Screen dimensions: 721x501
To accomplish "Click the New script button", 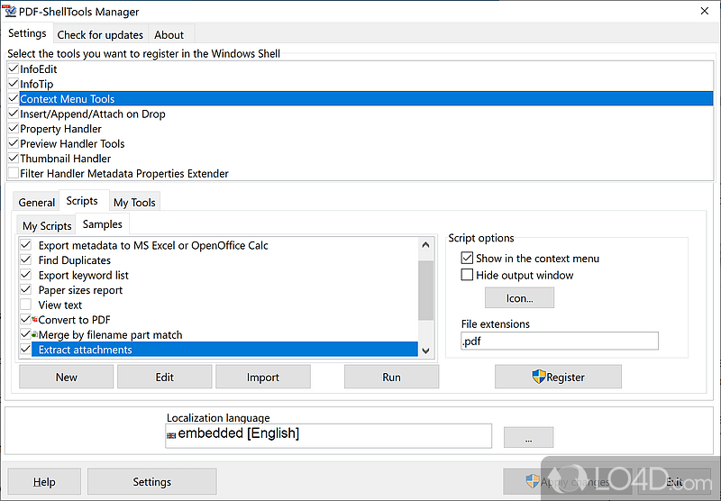I will pyautogui.click(x=66, y=377).
